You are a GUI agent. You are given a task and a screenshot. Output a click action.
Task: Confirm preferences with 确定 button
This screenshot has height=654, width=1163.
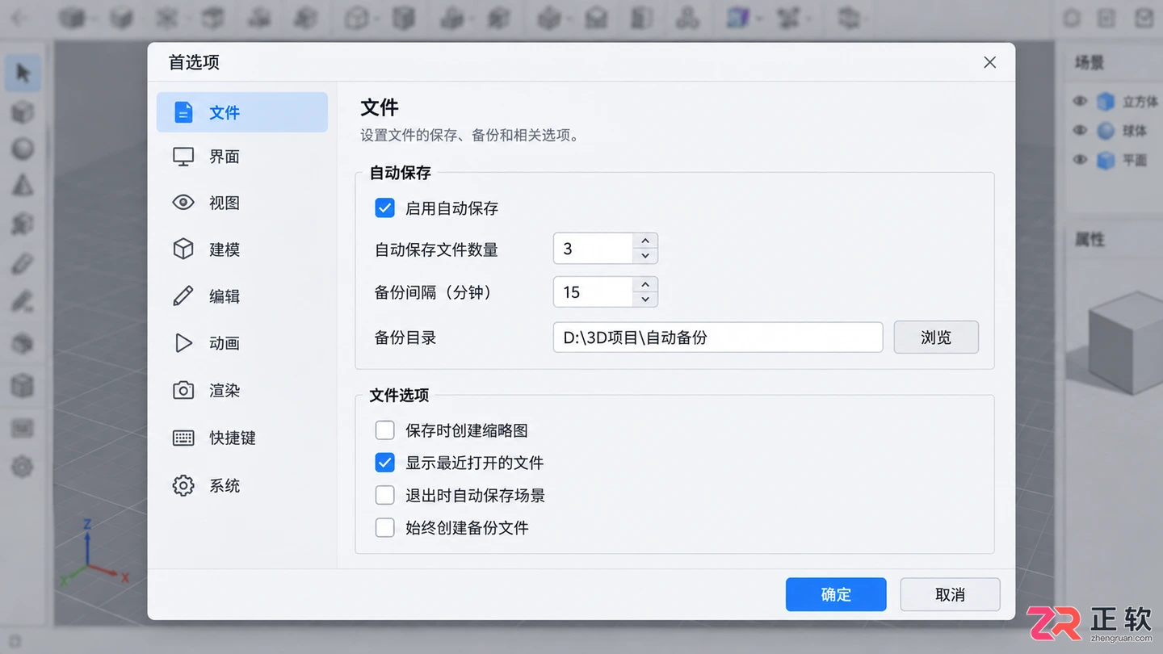(836, 594)
